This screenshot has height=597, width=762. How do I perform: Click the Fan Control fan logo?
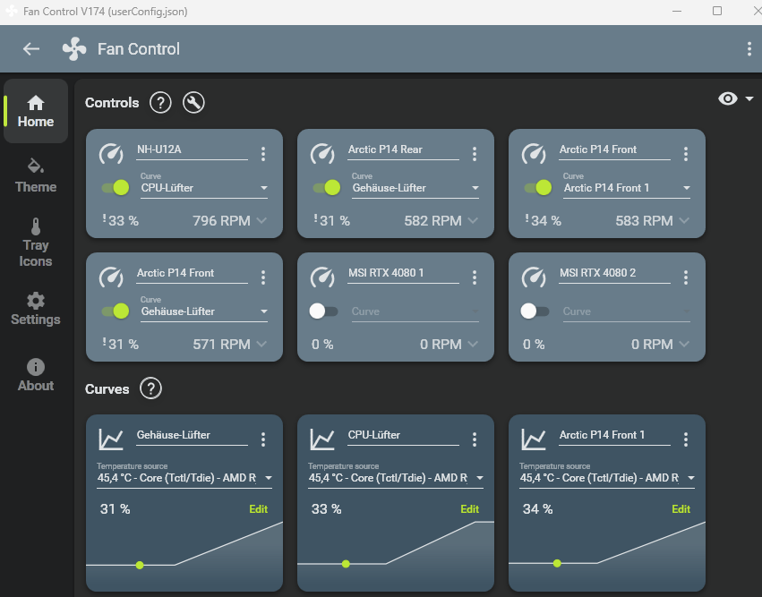74,48
